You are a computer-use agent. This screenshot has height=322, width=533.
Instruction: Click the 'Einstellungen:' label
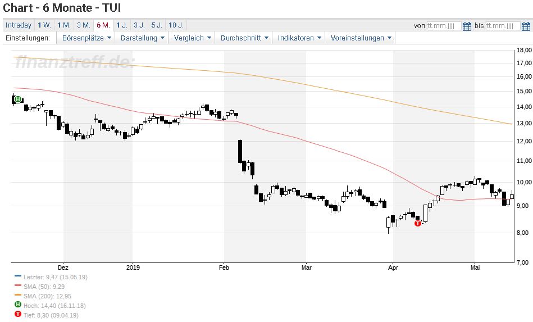point(28,38)
